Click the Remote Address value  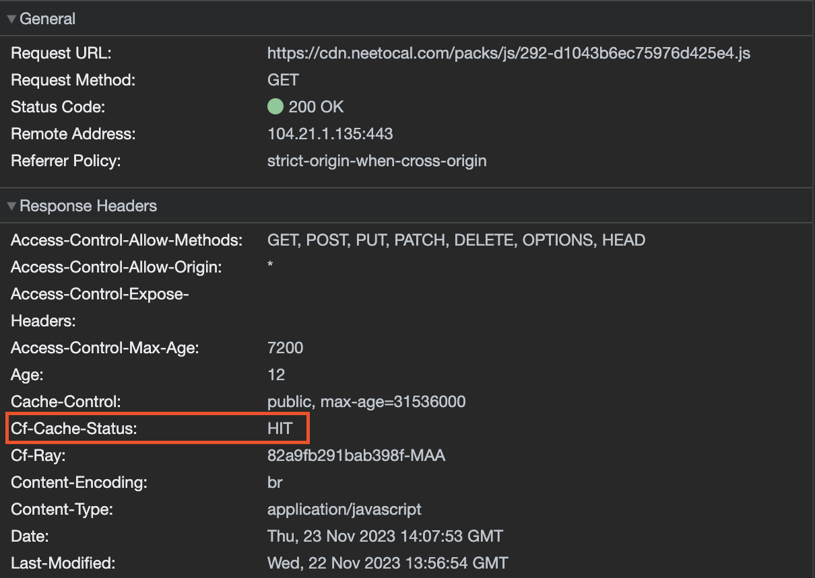pos(330,133)
